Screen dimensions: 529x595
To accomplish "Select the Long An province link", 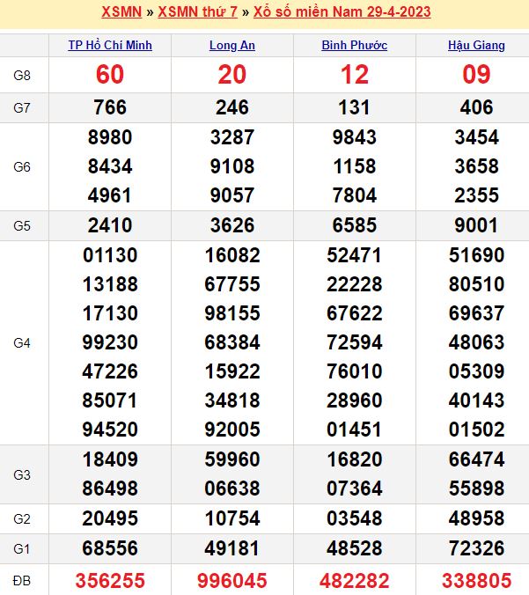I will pos(232,46).
